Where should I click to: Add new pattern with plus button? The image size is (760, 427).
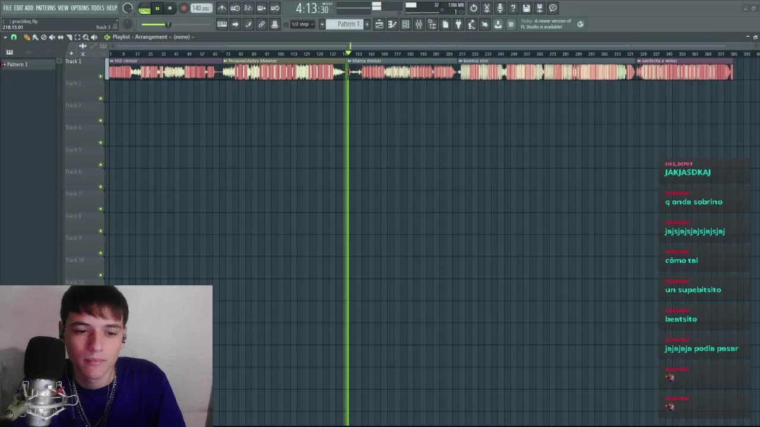click(367, 24)
